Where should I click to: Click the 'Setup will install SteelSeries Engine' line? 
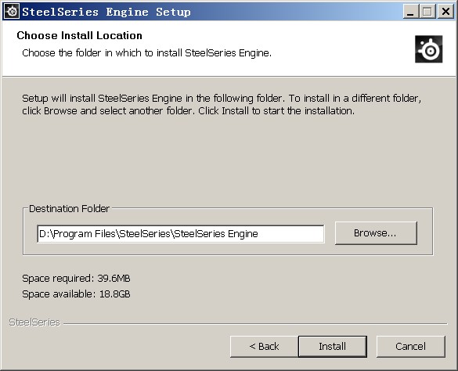coord(222,99)
